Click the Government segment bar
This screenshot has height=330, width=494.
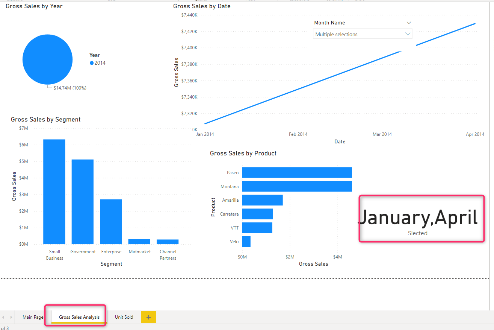(83, 202)
